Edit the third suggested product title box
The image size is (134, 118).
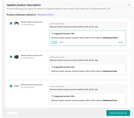tap(88, 98)
